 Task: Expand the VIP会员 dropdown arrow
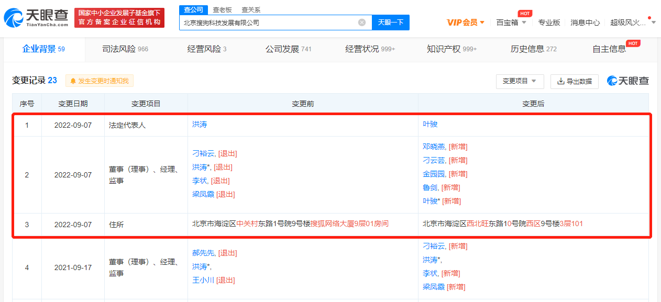point(481,23)
